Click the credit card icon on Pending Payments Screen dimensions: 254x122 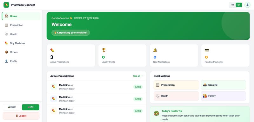(207, 50)
